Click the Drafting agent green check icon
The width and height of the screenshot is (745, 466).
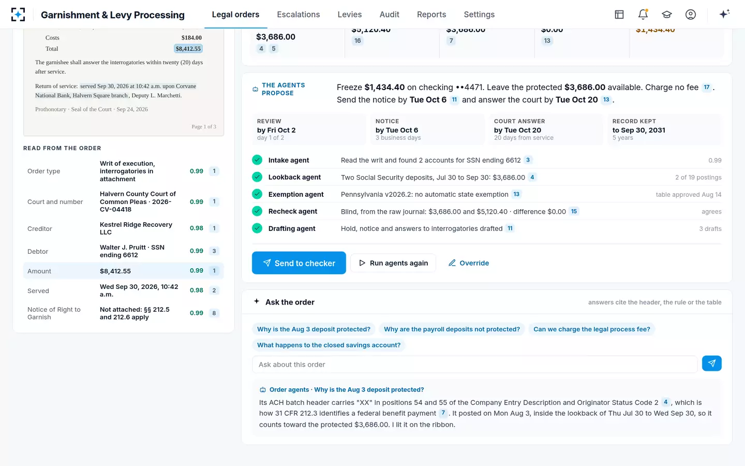click(x=257, y=228)
